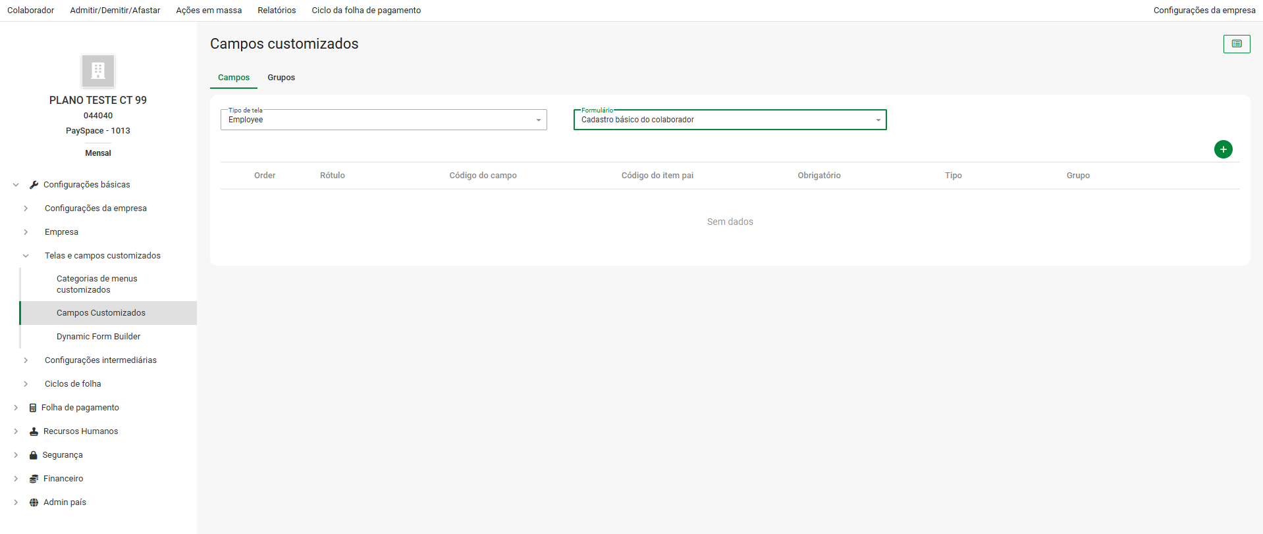Go to Categorias de menus customizados
1263x534 pixels.
pos(97,284)
